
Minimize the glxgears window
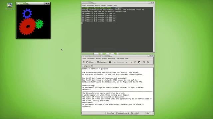coord(45,4)
